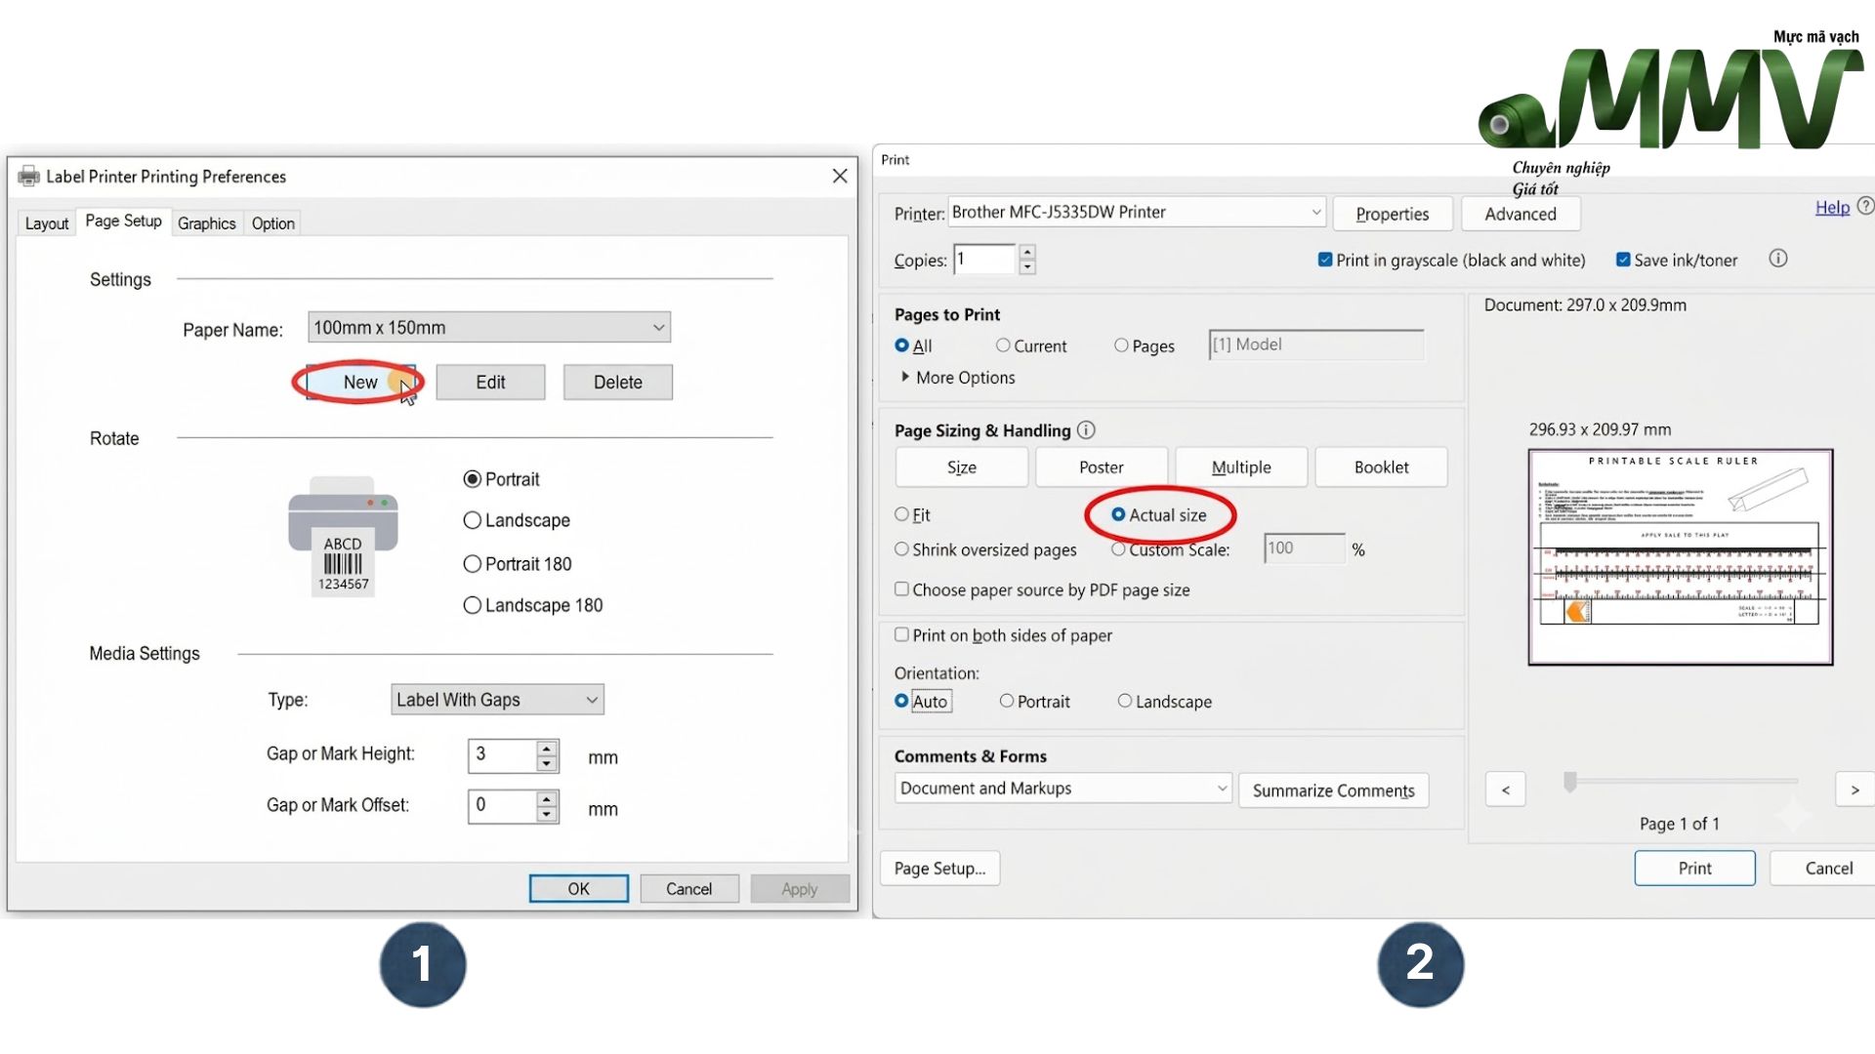Enable Choose paper source by PDF page size

click(x=902, y=588)
